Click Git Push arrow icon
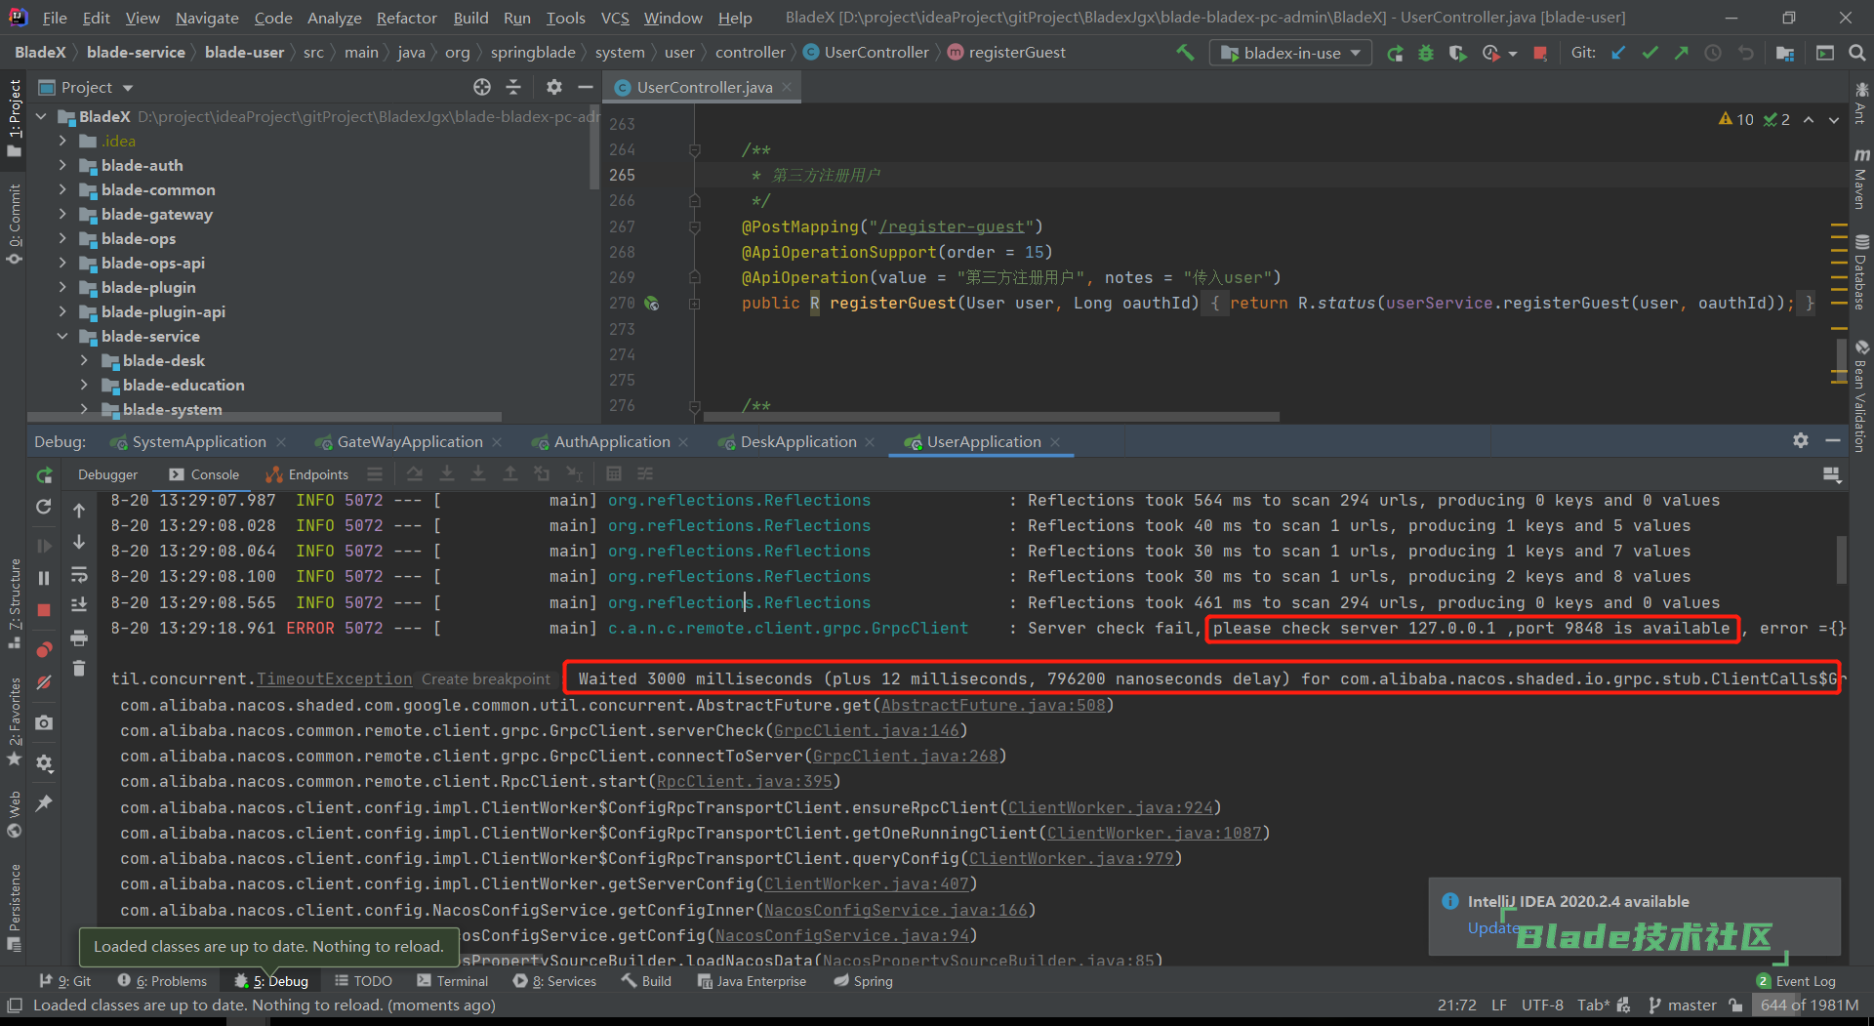Image resolution: width=1874 pixels, height=1026 pixels. (x=1681, y=53)
